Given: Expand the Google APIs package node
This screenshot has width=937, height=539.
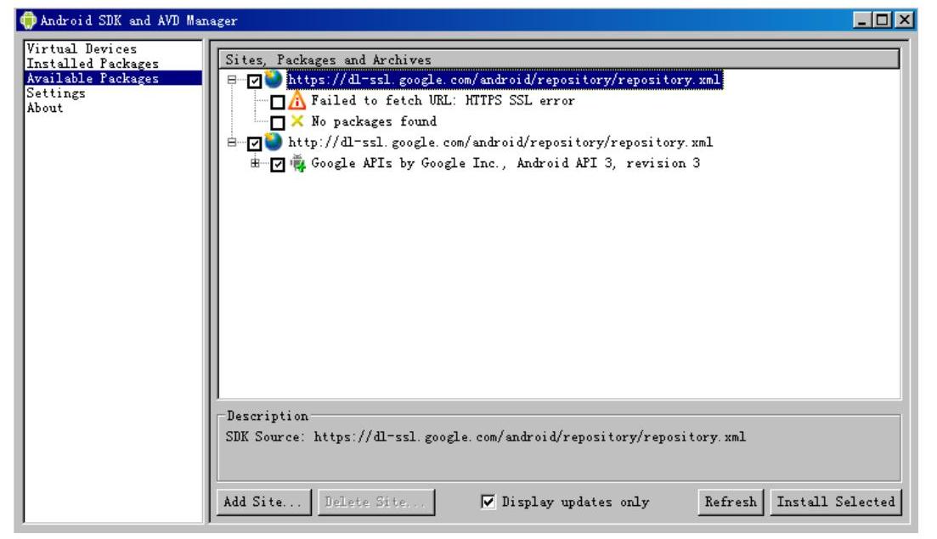Looking at the screenshot, I should [255, 163].
